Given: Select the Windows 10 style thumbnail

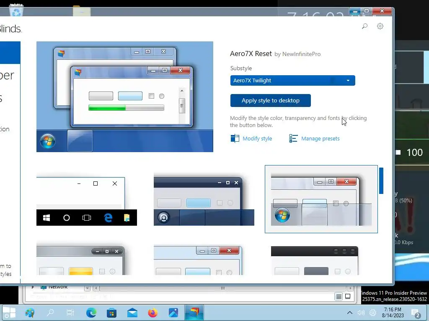Looking at the screenshot, I should tap(87, 201).
